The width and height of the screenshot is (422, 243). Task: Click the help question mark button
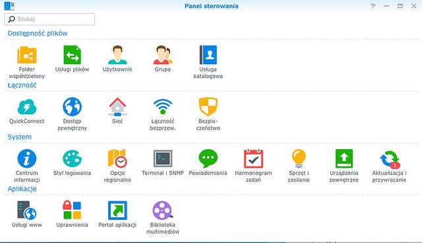point(373,6)
